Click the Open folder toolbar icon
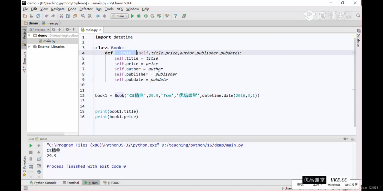The width and height of the screenshot is (383, 191). pyautogui.click(x=25, y=16)
